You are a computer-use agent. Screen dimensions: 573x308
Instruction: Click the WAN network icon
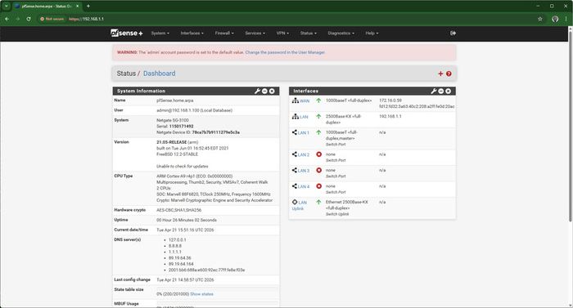pyautogui.click(x=296, y=100)
